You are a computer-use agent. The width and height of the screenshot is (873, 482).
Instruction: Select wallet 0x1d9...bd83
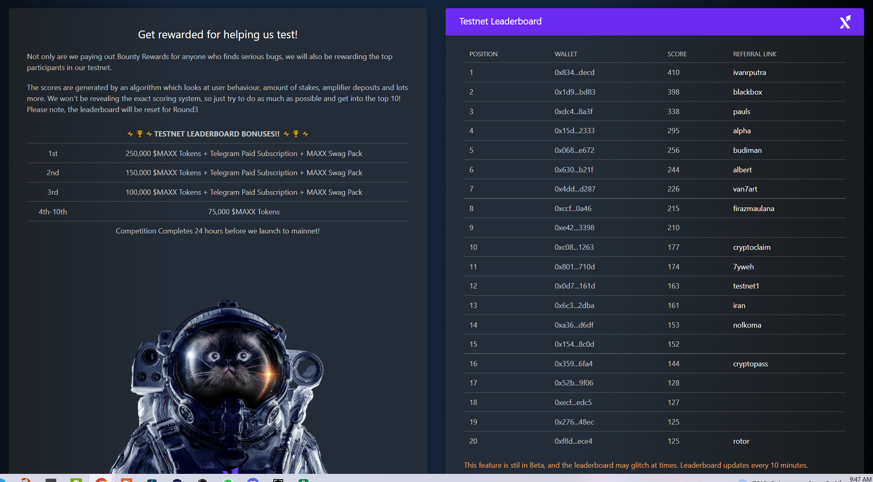pos(575,92)
